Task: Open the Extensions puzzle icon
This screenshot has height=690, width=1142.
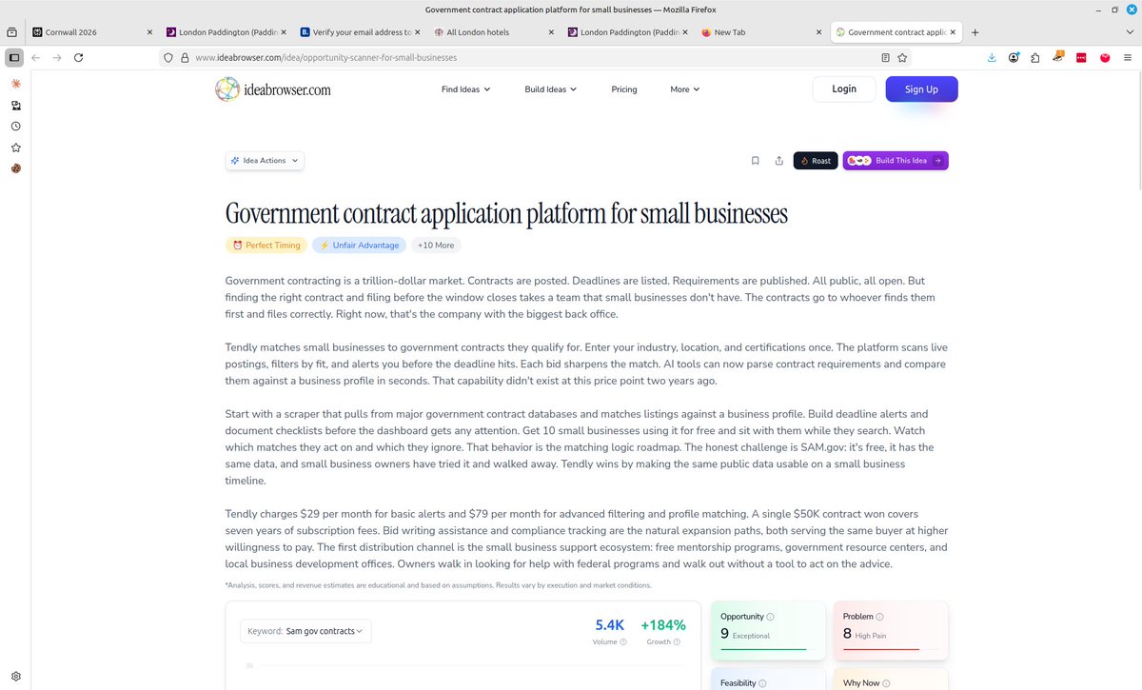Action: pyautogui.click(x=1035, y=57)
